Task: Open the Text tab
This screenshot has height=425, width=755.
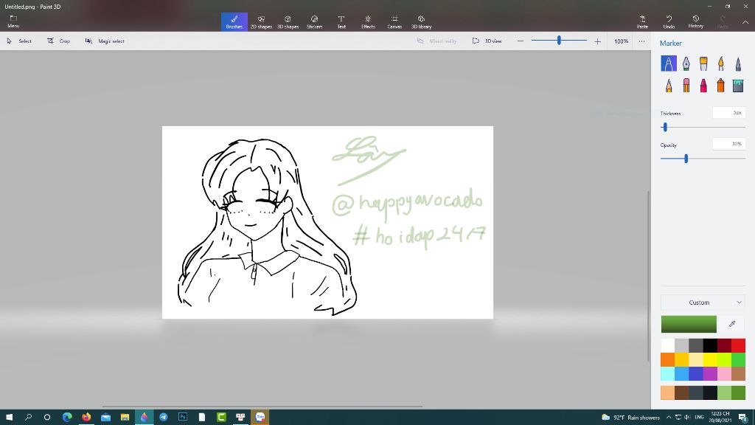Action: (x=341, y=21)
